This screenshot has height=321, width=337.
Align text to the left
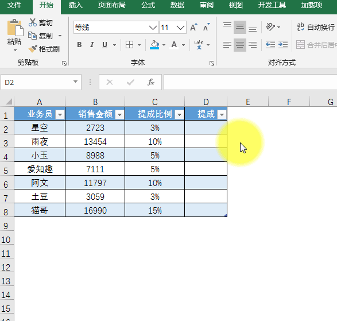tap(227, 45)
